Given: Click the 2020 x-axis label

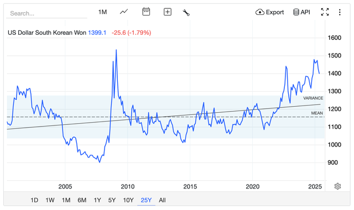Looking at the screenshot, I should pos(253,187).
